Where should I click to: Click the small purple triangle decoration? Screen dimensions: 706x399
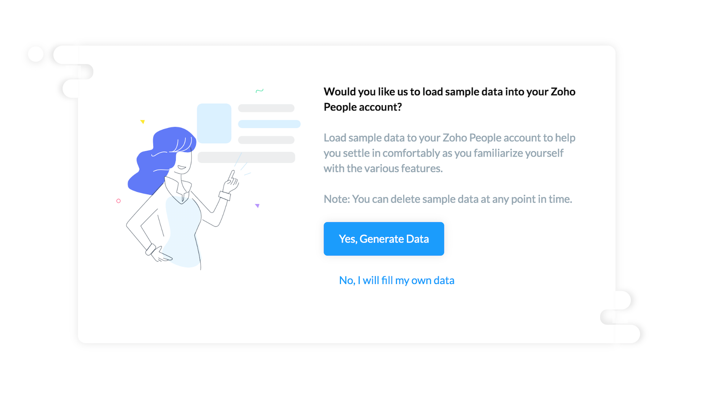click(x=257, y=206)
